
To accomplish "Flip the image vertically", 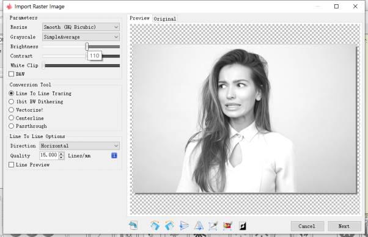I will (184, 226).
